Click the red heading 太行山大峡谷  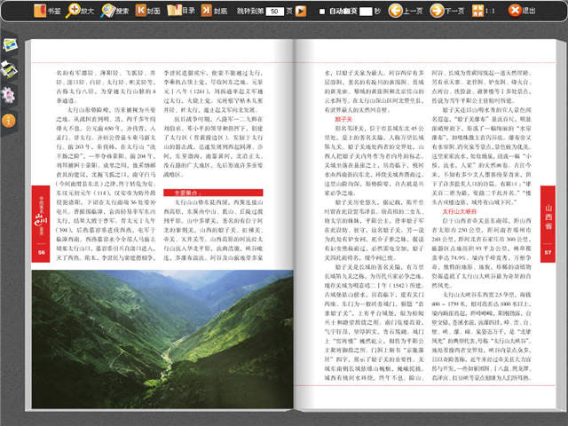pos(460,211)
